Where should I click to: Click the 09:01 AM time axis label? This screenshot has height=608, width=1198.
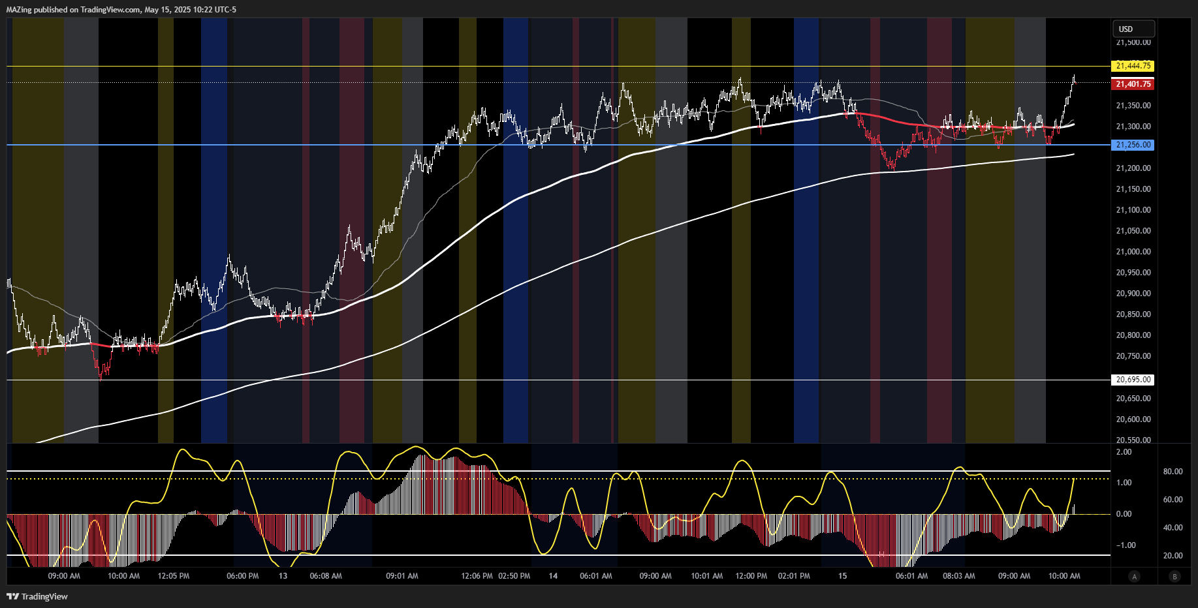[x=402, y=576]
